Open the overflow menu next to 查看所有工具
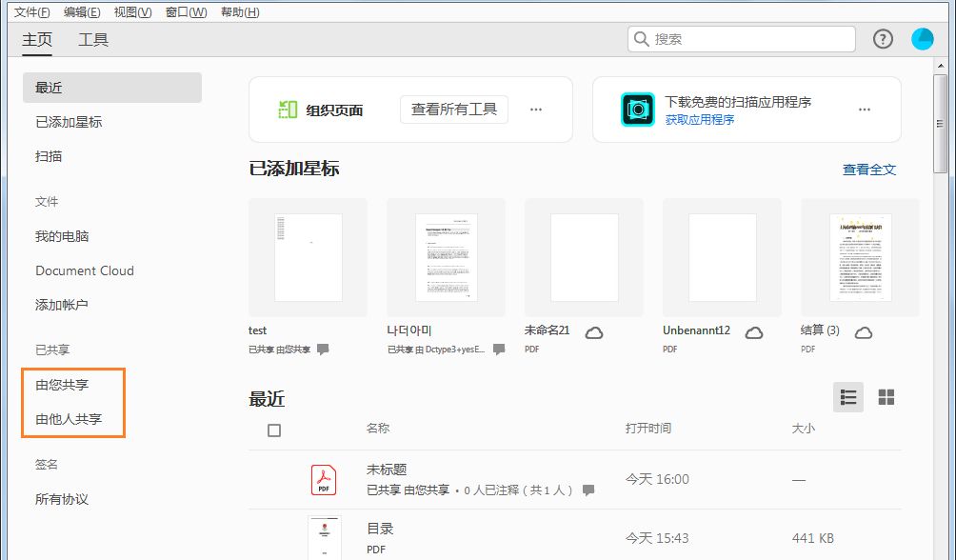The image size is (956, 560). [536, 109]
